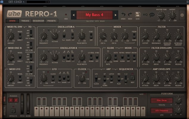Set the Osc A Freq mod routing switch
The width and height of the screenshot is (189, 119).
(31, 33)
